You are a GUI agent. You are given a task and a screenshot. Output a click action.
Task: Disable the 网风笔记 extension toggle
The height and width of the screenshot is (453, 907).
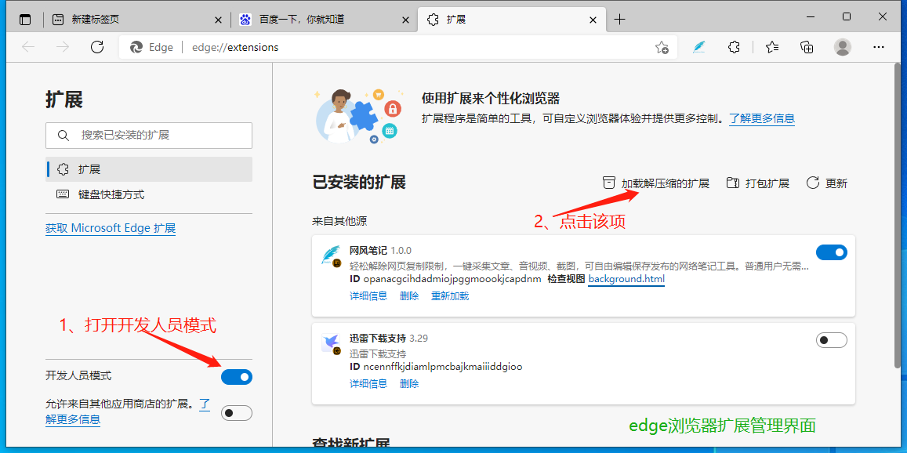coord(831,252)
